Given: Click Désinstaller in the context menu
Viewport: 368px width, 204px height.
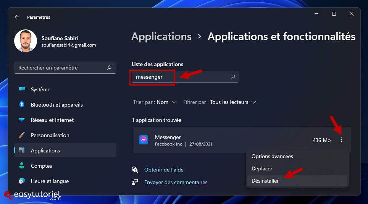Looking at the screenshot, I should [x=297, y=181].
